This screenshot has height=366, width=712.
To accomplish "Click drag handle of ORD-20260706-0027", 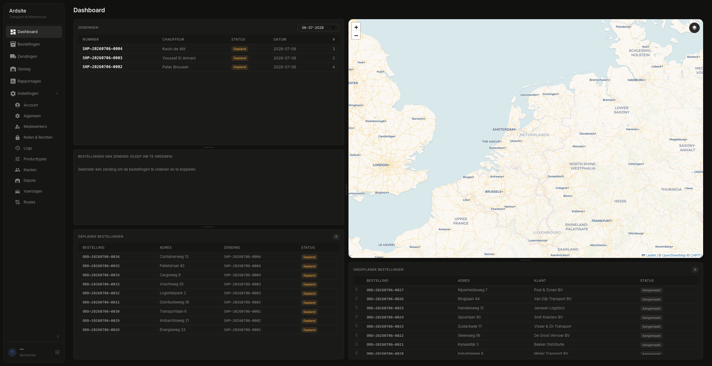I will point(357,290).
